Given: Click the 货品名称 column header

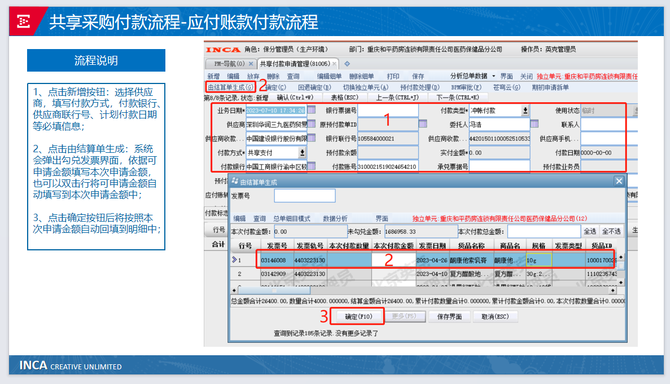Looking at the screenshot, I should coord(471,246).
